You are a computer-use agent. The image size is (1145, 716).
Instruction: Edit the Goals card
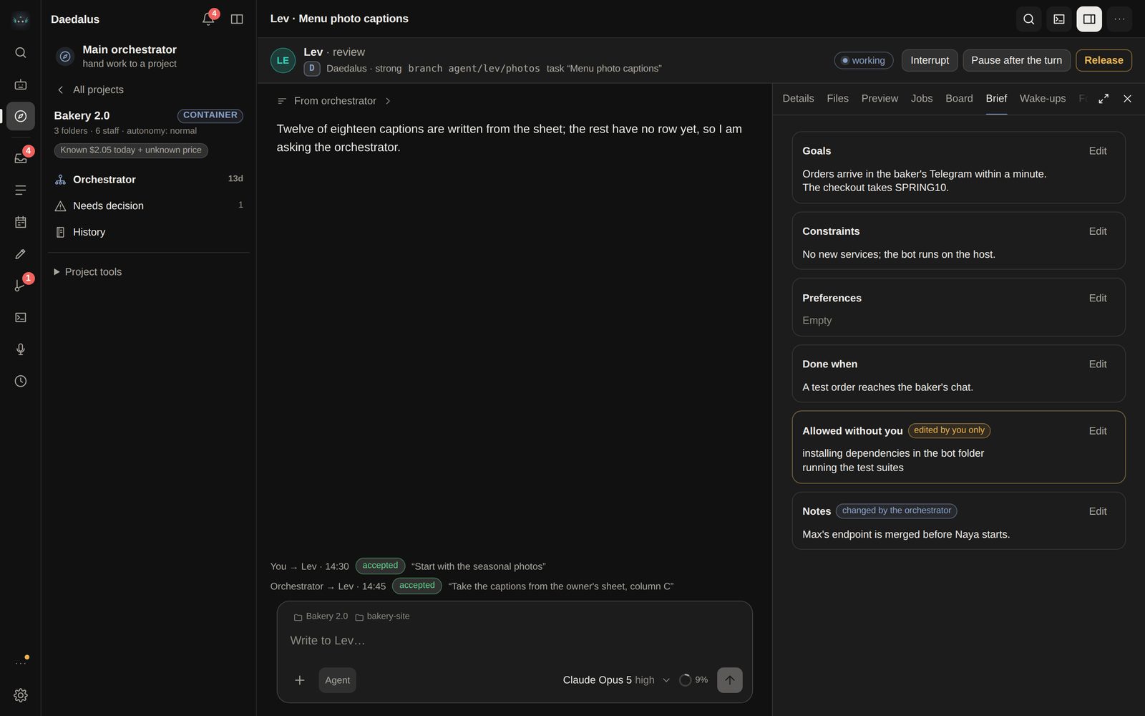[x=1098, y=151]
